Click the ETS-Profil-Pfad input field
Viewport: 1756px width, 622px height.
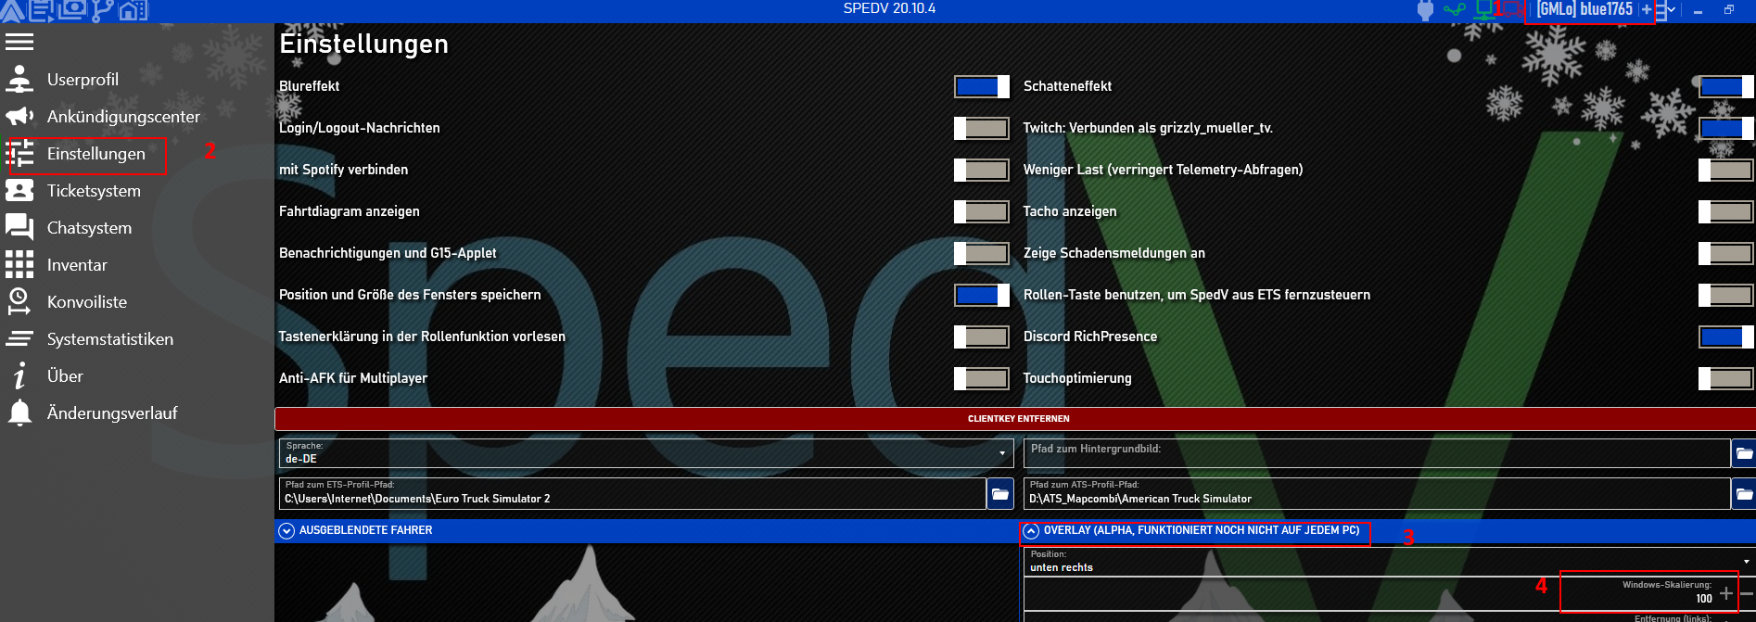click(x=632, y=494)
